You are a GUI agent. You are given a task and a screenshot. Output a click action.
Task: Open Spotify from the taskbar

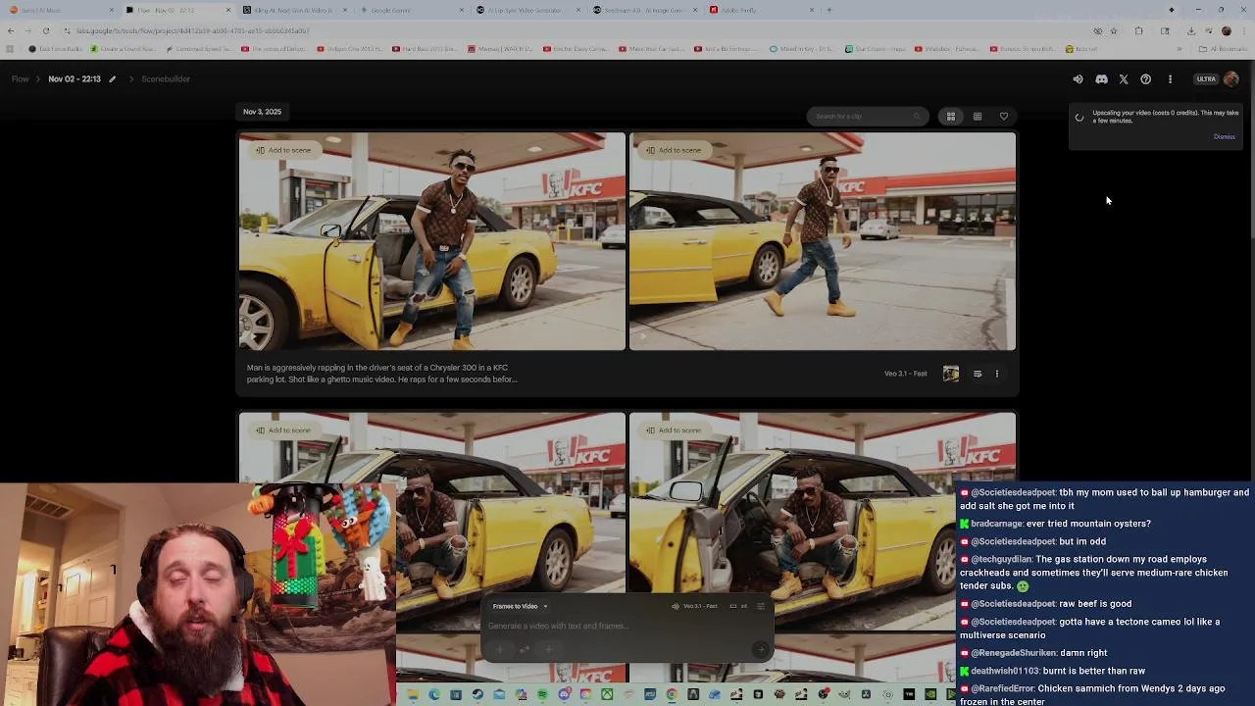[x=541, y=695]
